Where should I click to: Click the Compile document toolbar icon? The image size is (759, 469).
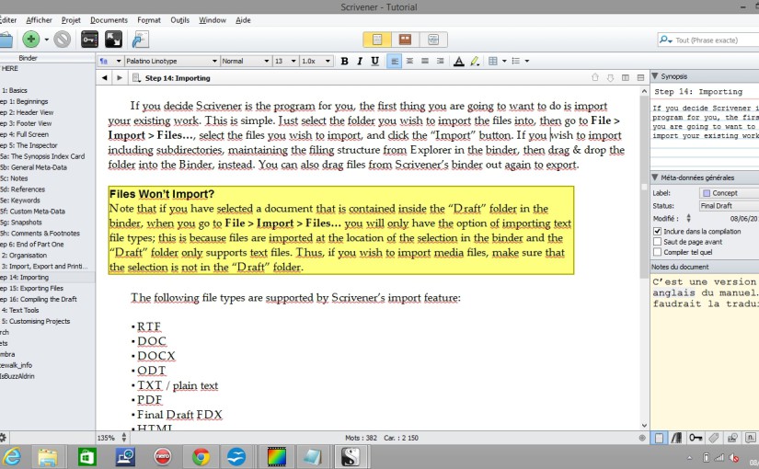(x=141, y=40)
